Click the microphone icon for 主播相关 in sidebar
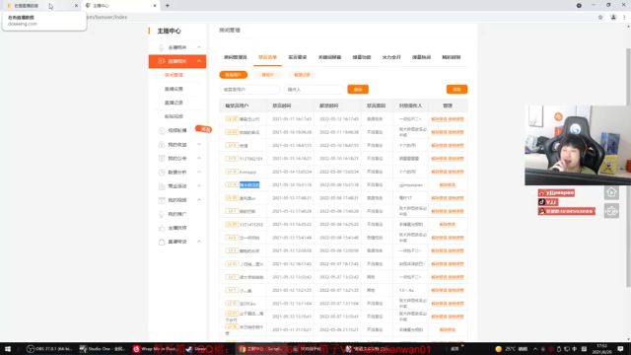This screenshot has width=631, height=355. [162, 47]
